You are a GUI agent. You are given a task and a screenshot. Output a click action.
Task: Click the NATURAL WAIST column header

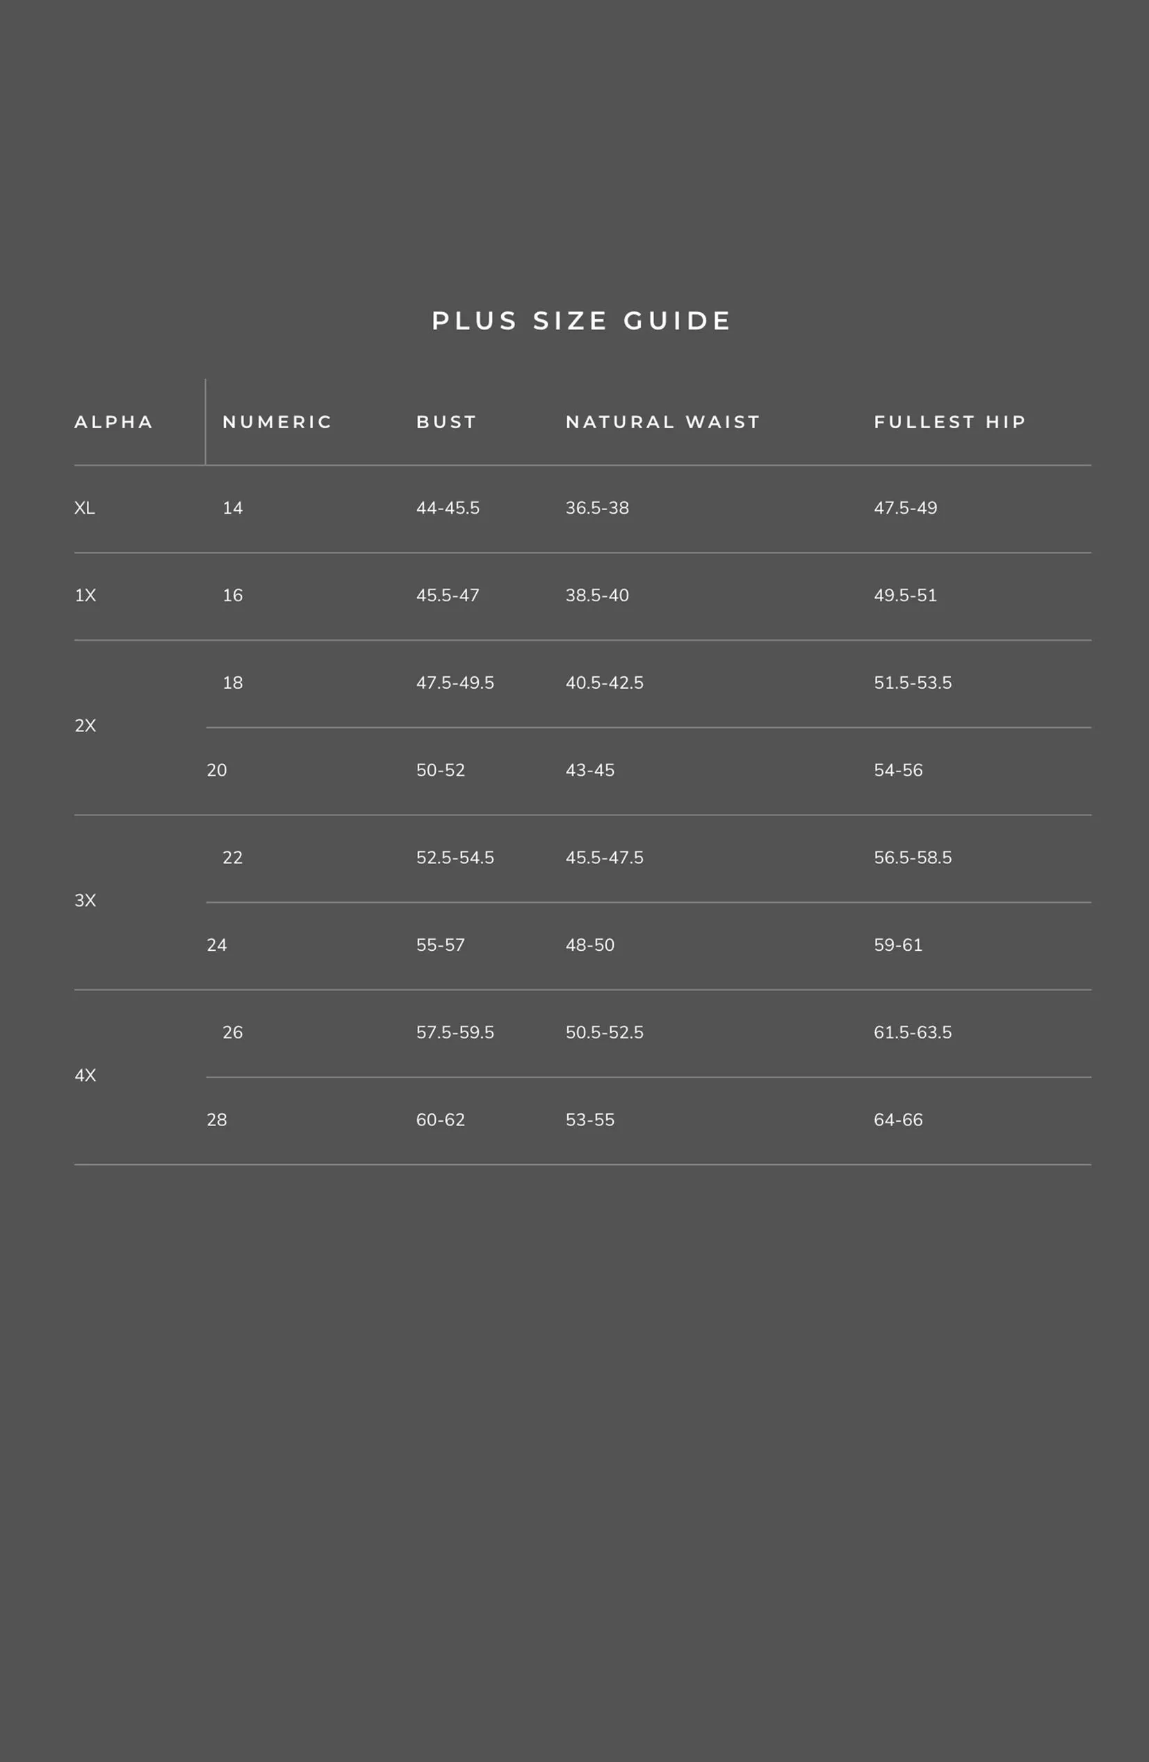pyautogui.click(x=663, y=422)
